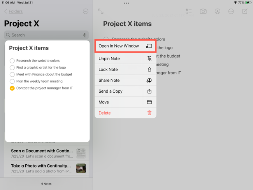Compose a new note with the pencil icon
The image size is (253, 190).
pyautogui.click(x=245, y=12)
